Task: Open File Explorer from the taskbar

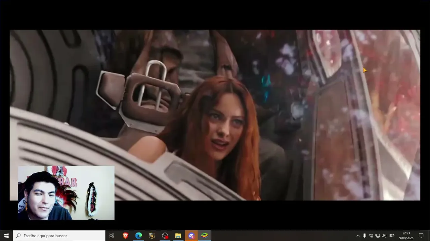Action: pos(178,236)
